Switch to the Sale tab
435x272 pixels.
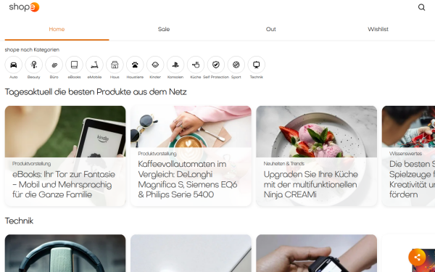pyautogui.click(x=164, y=29)
